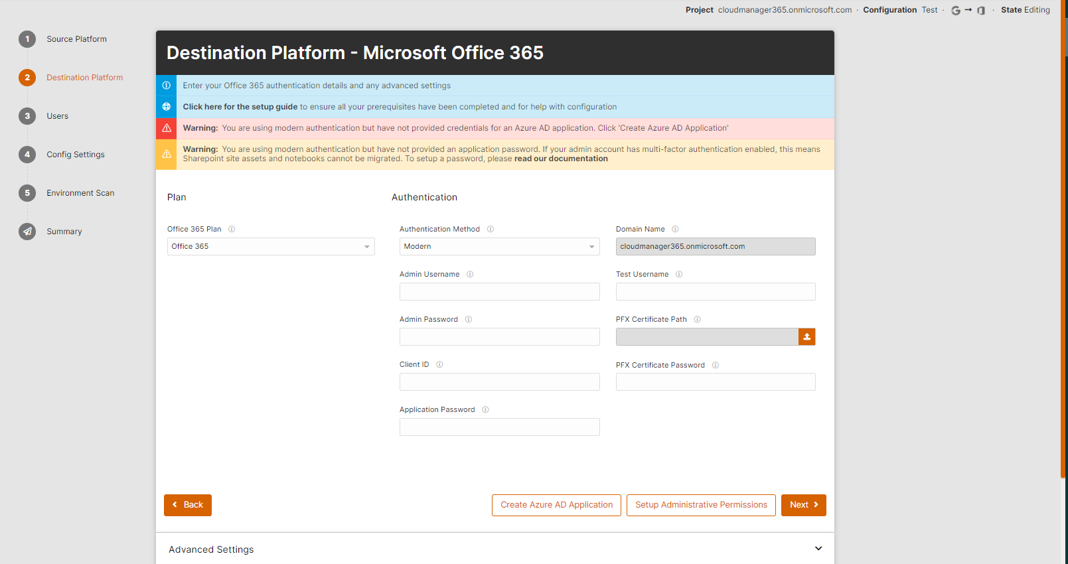Click the setup guide help icon
The width and height of the screenshot is (1068, 564).
click(167, 107)
